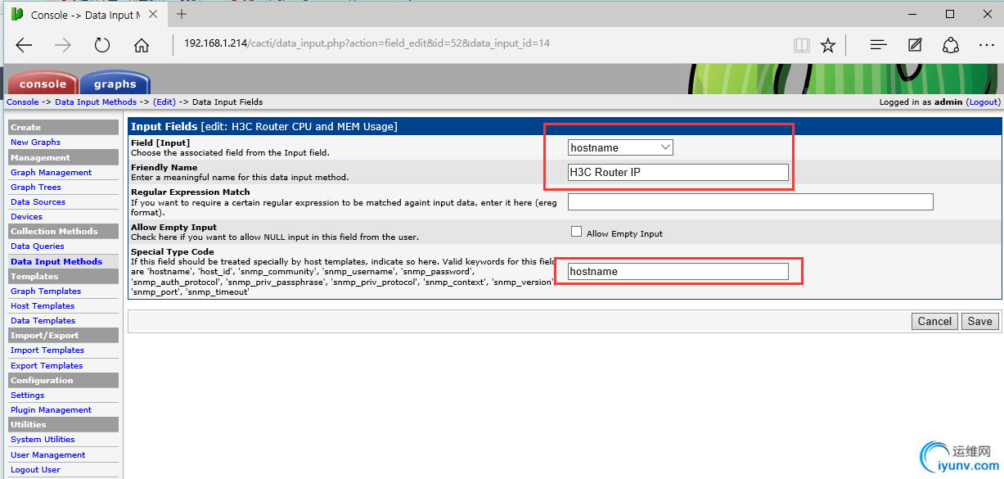Switch to the console tab
Viewport: 1004px width, 479px height.
pos(43,84)
